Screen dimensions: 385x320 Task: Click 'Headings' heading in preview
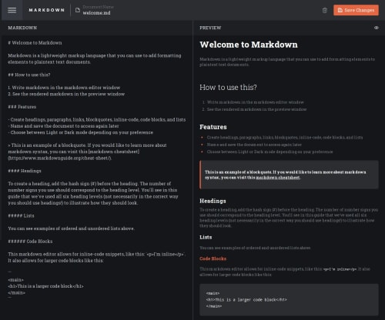(213, 201)
